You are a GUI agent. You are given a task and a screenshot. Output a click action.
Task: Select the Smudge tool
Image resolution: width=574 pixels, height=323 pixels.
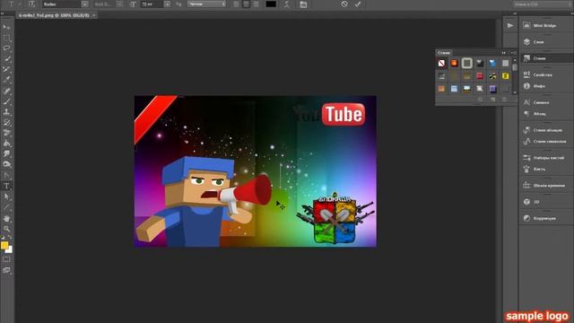tap(6, 153)
